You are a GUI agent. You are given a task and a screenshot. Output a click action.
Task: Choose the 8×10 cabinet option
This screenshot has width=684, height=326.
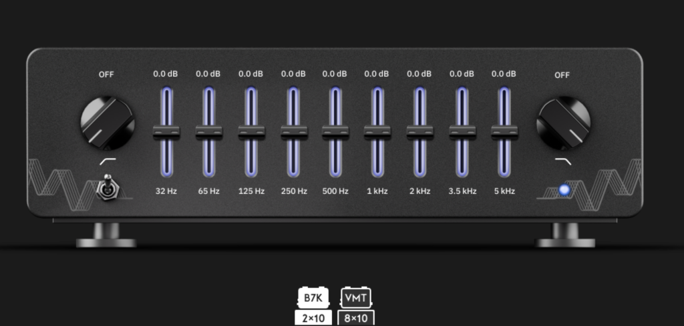[x=356, y=318]
